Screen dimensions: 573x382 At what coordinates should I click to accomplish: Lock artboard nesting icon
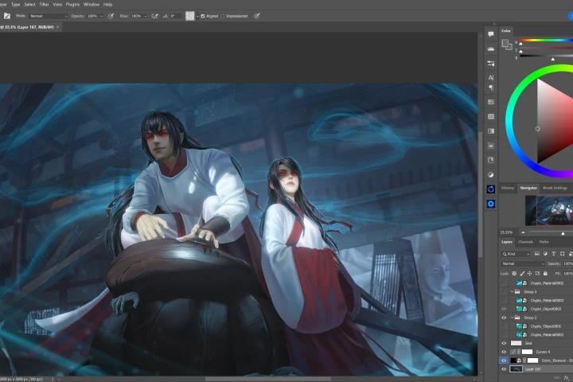click(x=537, y=274)
